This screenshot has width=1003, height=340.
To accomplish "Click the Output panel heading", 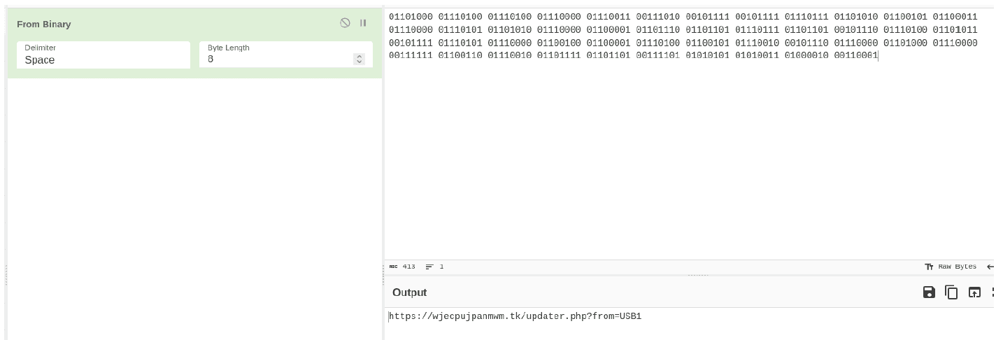I will coord(409,292).
